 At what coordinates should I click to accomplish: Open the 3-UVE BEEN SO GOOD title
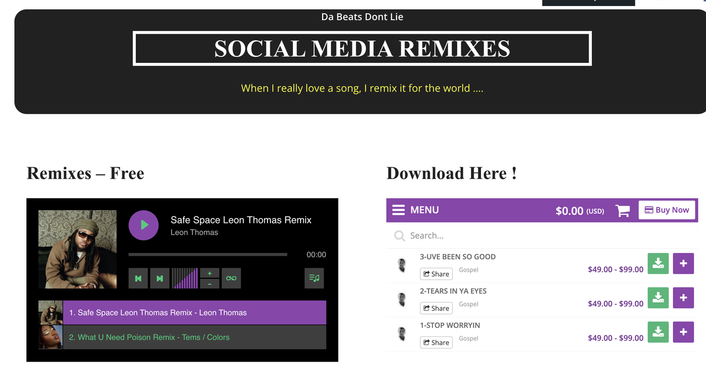click(x=458, y=257)
